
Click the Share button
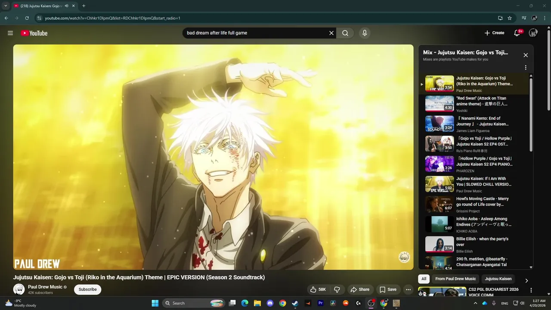[360, 290]
